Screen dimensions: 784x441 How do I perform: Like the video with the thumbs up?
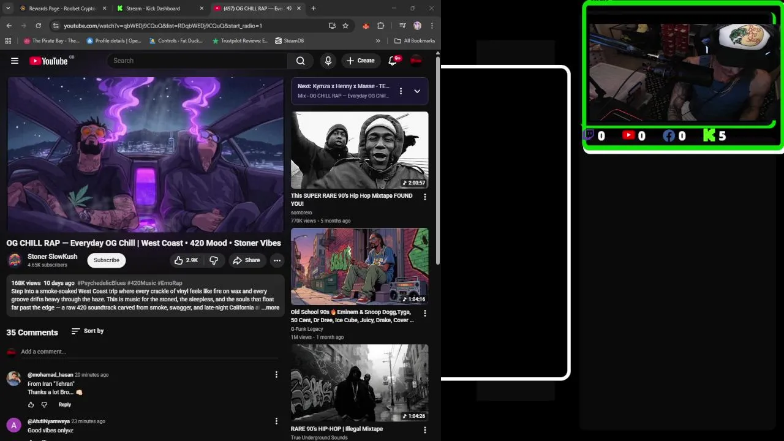[x=186, y=260]
